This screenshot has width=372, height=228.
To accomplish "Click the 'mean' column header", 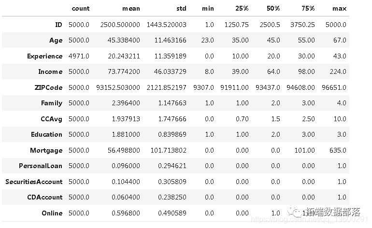I will 131,9.
